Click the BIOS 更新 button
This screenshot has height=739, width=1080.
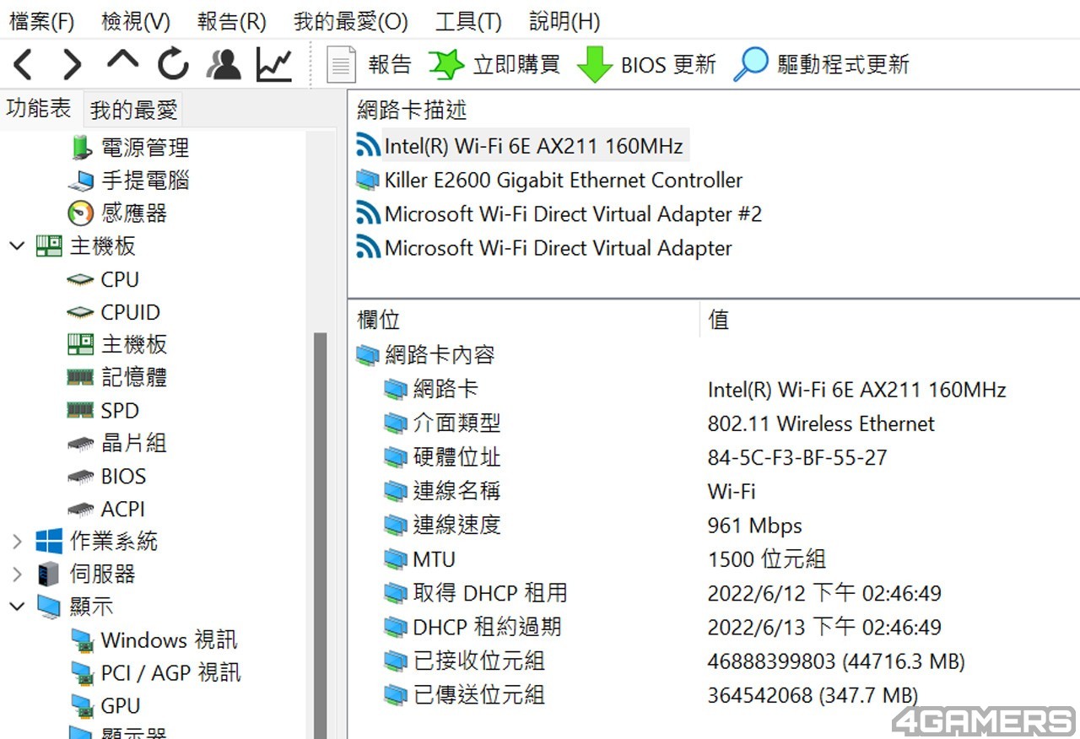tap(646, 64)
